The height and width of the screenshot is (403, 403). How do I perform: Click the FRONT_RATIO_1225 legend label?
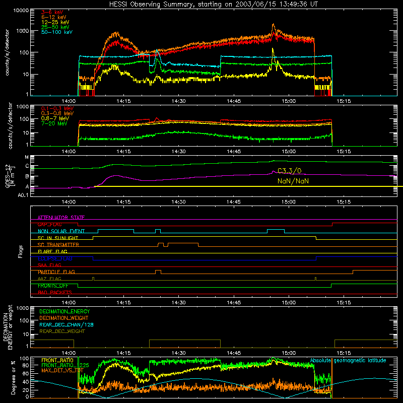click(65, 365)
